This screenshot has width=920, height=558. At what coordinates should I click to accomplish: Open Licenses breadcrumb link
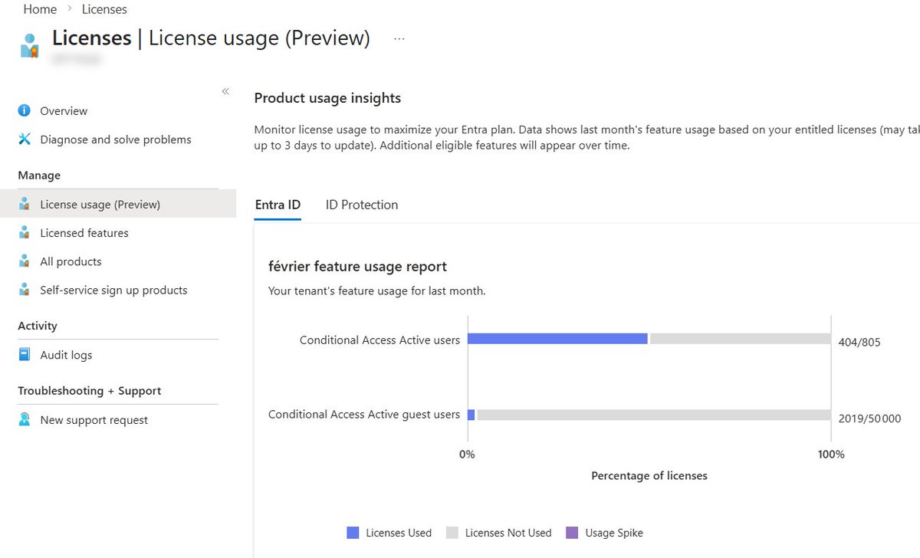[x=104, y=9]
